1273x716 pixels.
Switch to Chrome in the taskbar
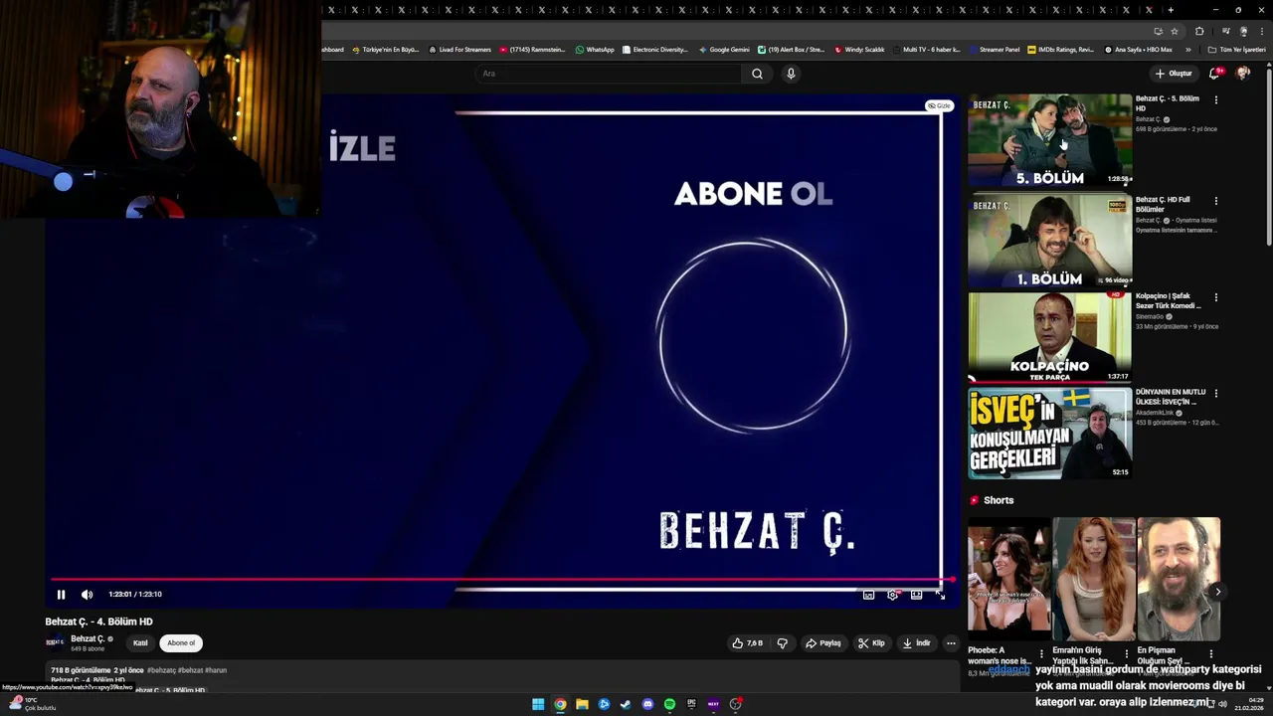(560, 704)
